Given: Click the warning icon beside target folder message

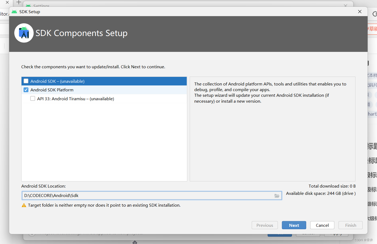Looking at the screenshot, I should (x=24, y=205).
